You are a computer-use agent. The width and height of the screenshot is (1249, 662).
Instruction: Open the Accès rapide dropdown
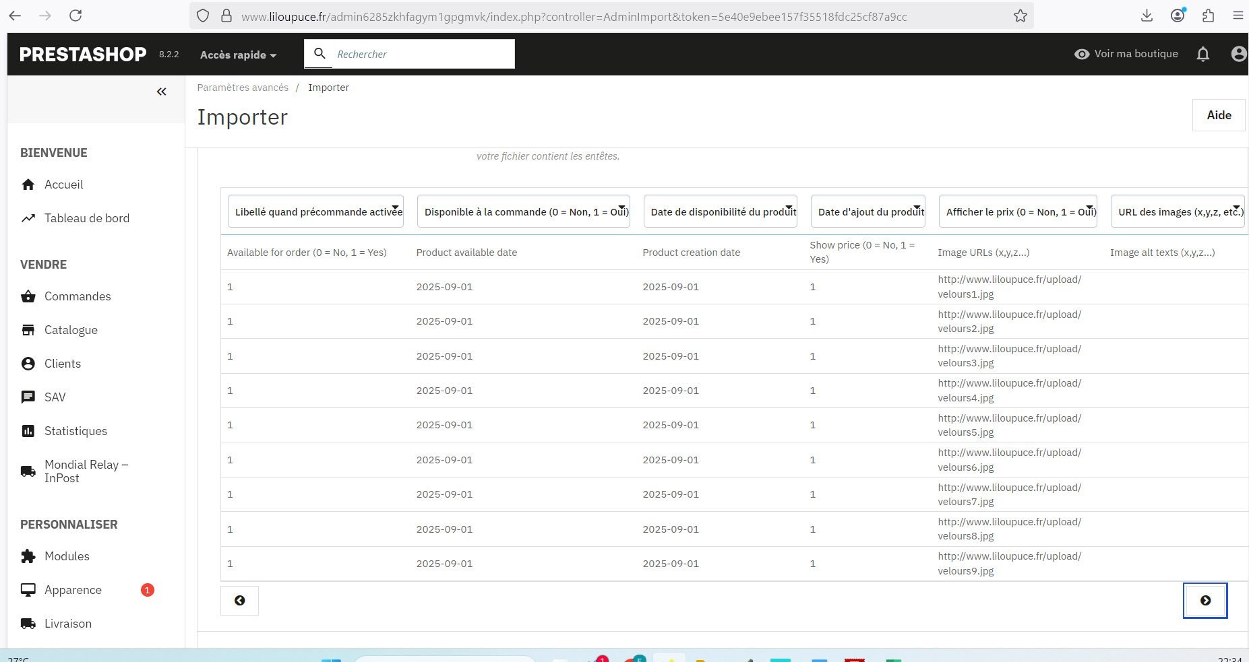238,55
